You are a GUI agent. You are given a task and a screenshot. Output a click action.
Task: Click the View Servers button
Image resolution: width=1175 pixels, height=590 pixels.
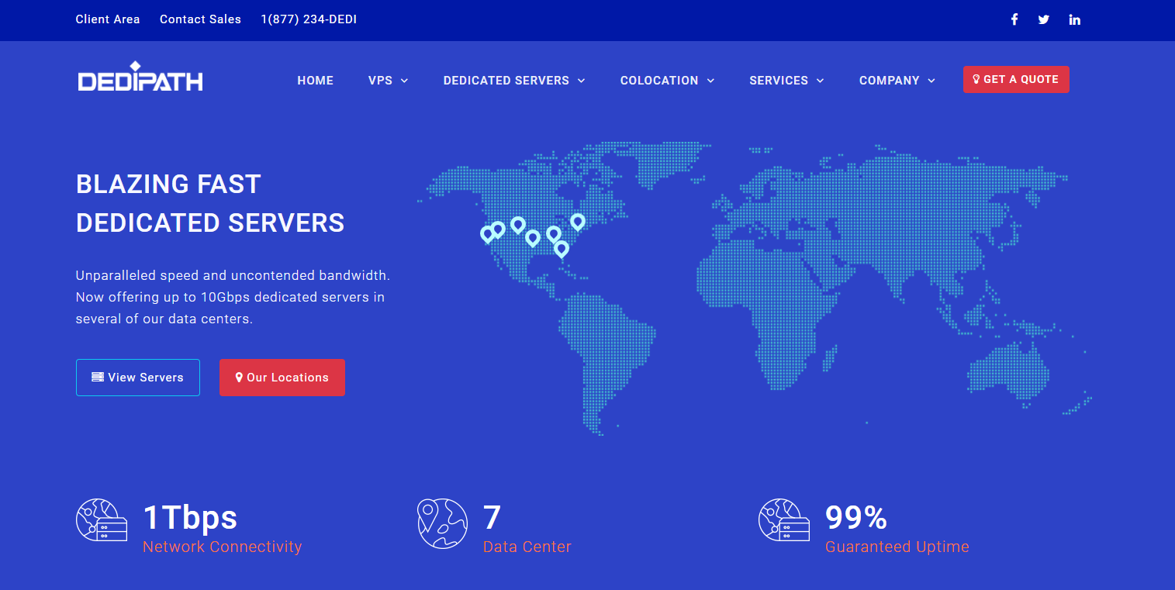(138, 378)
